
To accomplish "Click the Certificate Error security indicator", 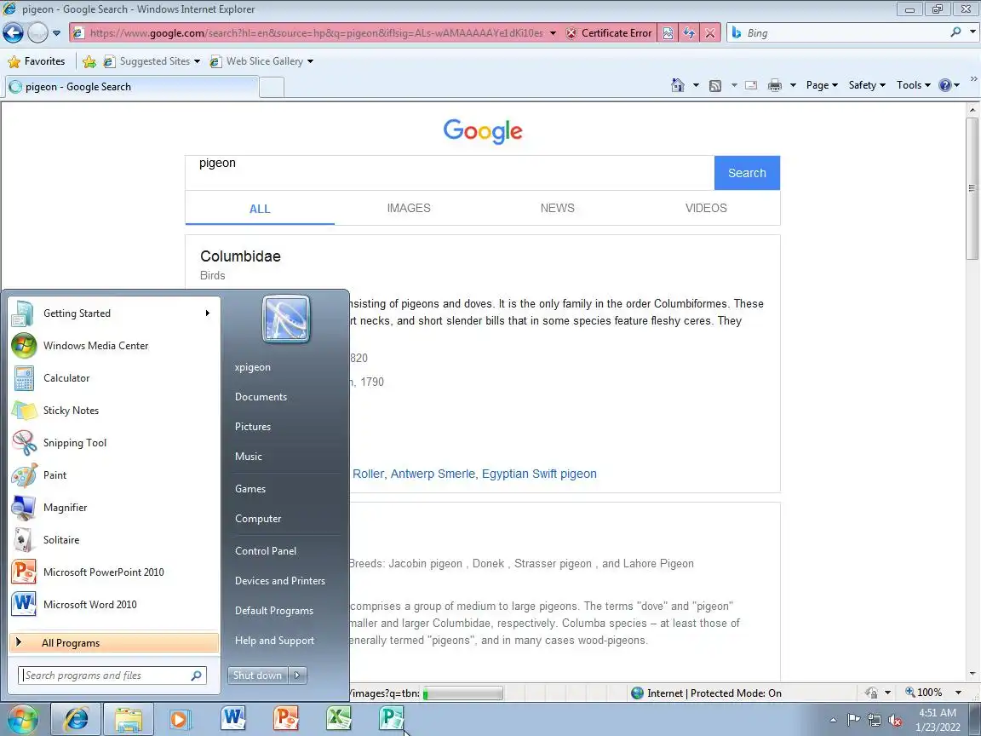I will pos(609,33).
